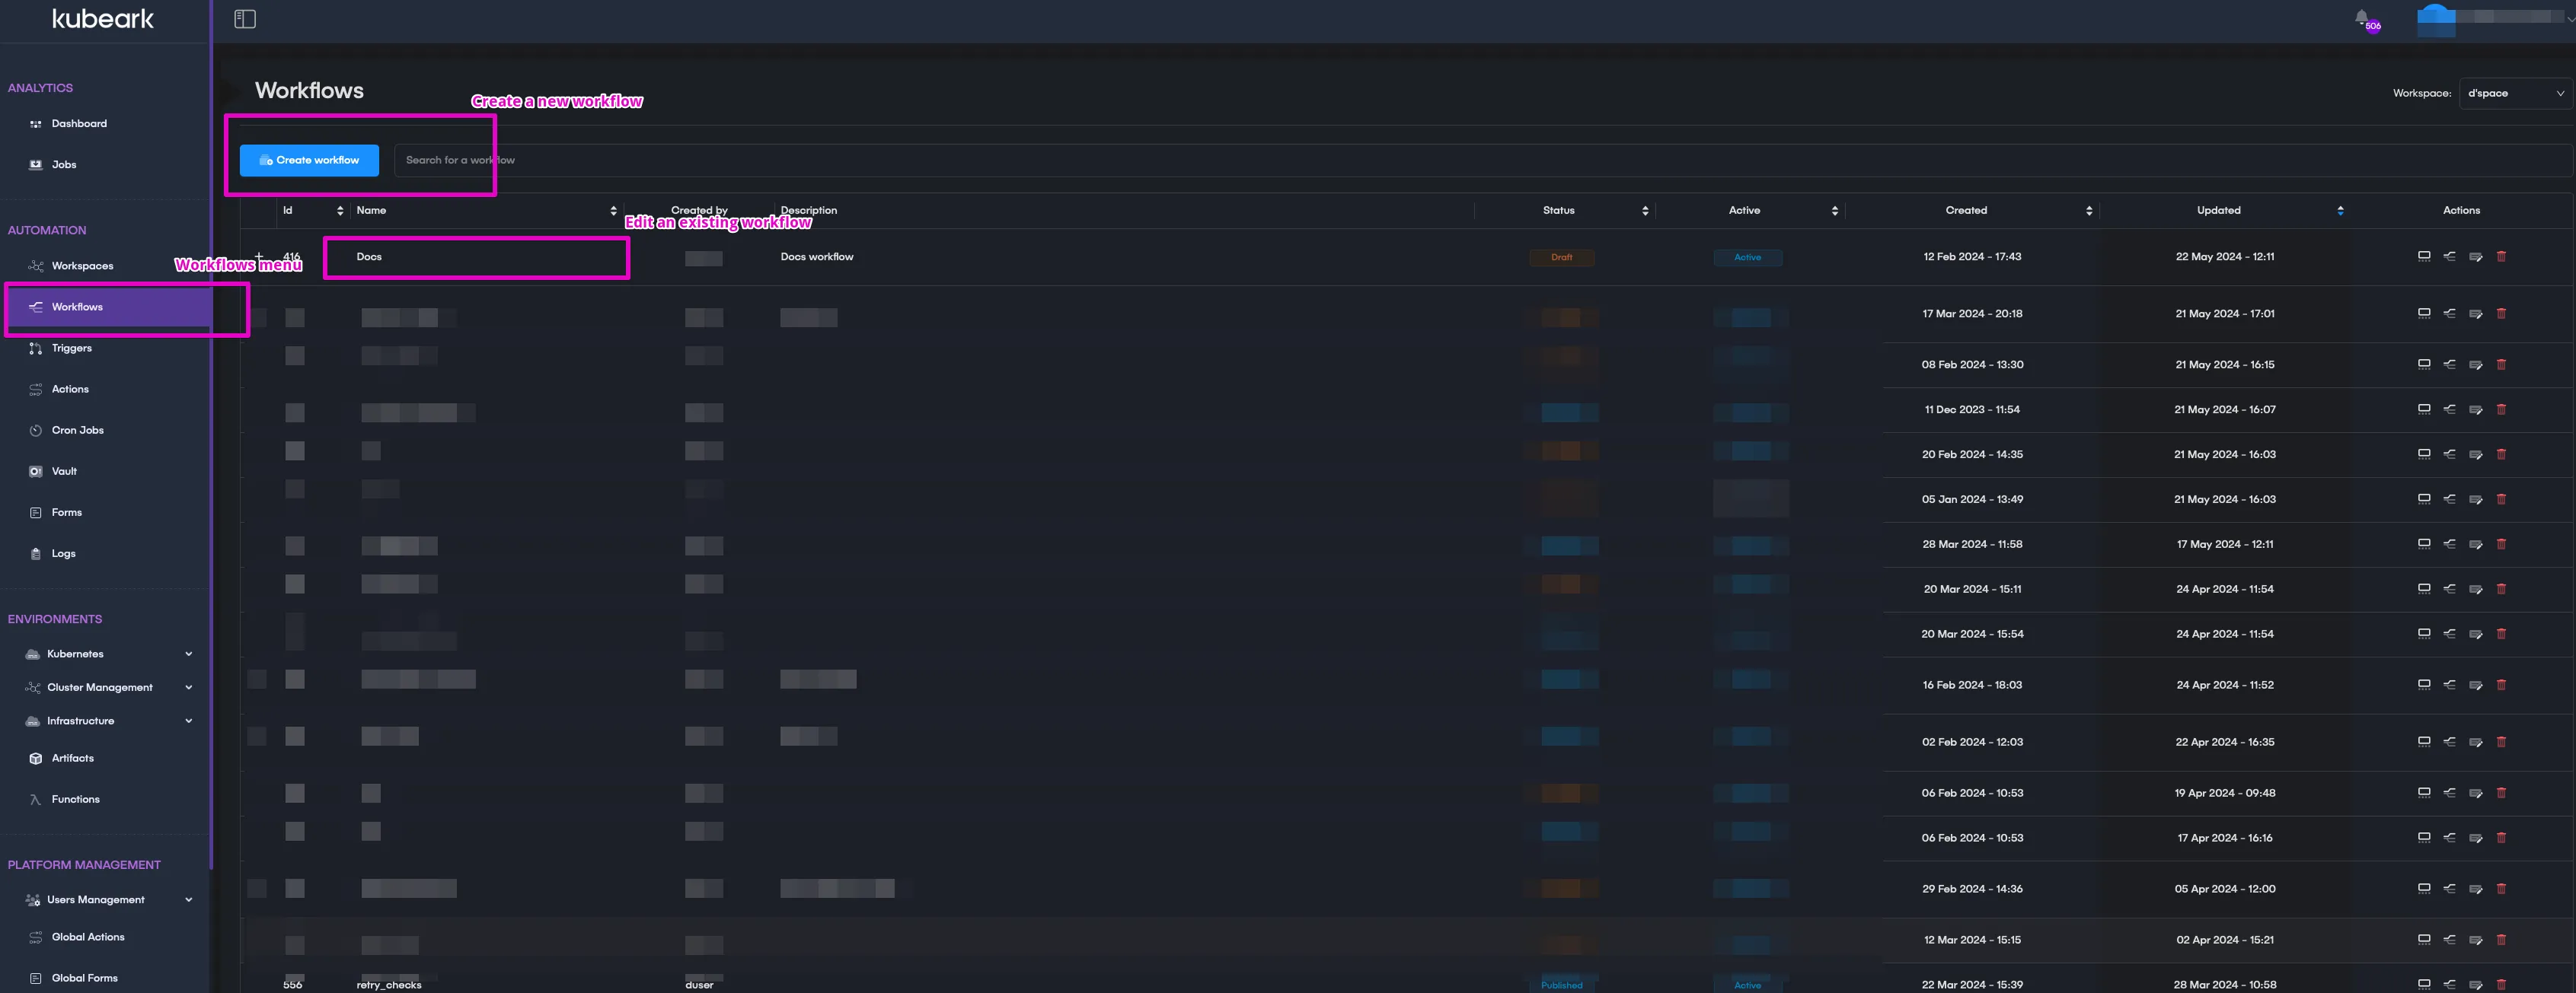Expand the Users Management sidebar section

[x=188, y=900]
